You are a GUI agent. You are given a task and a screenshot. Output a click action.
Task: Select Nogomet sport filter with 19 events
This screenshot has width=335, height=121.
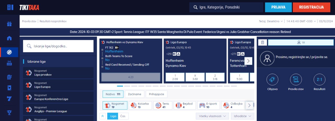click(115, 105)
